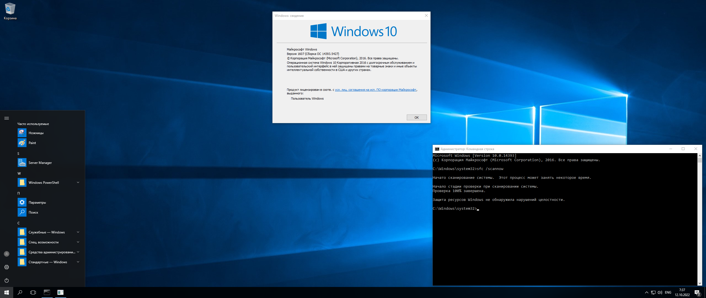Open the Action Center notifications icon
The height and width of the screenshot is (298, 706).
coord(697,292)
